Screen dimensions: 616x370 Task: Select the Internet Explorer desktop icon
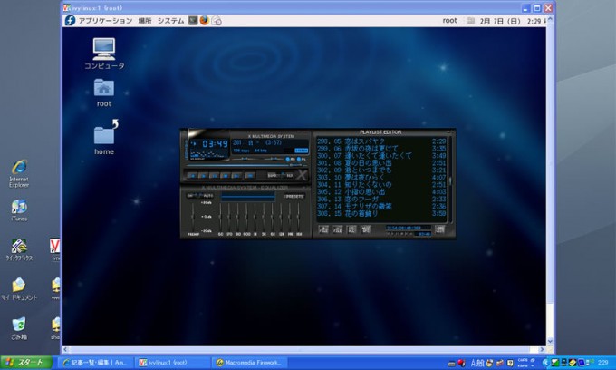[19, 173]
